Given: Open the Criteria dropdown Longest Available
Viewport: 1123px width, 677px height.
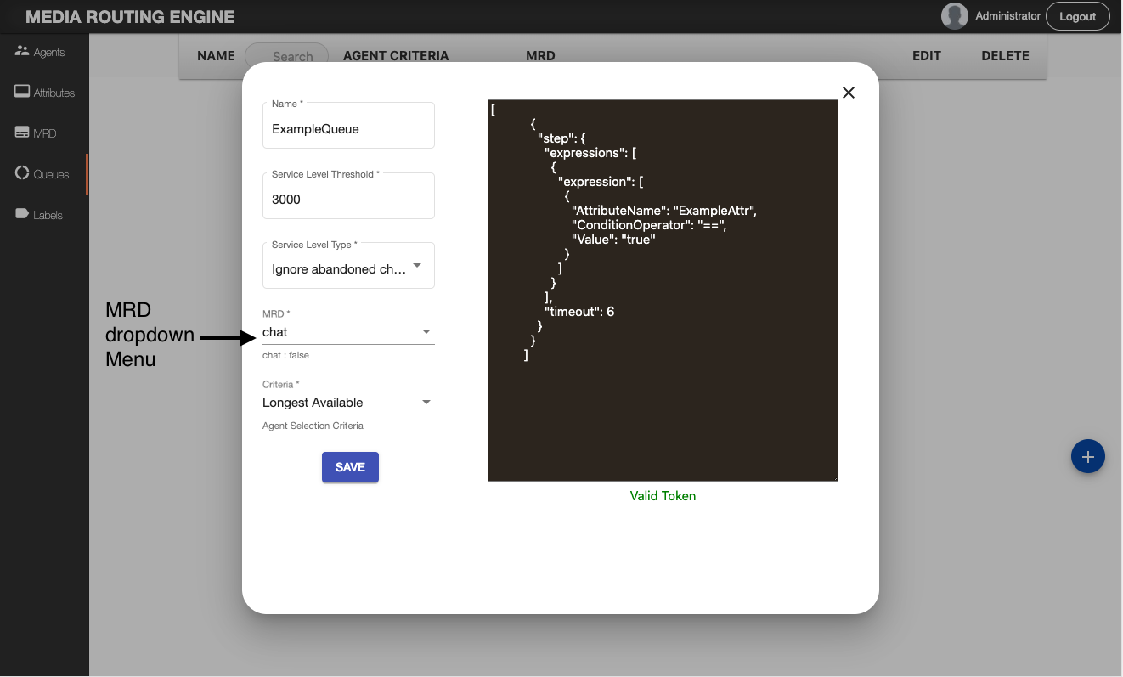Looking at the screenshot, I should click(348, 403).
